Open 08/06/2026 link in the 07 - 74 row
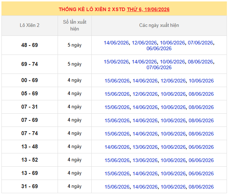 201,134
